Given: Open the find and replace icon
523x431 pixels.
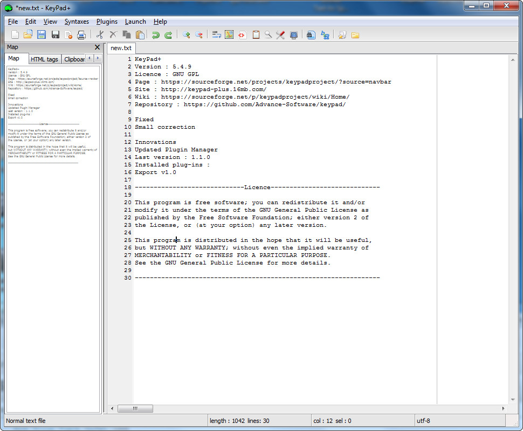Looking at the screenshot, I should (x=325, y=34).
